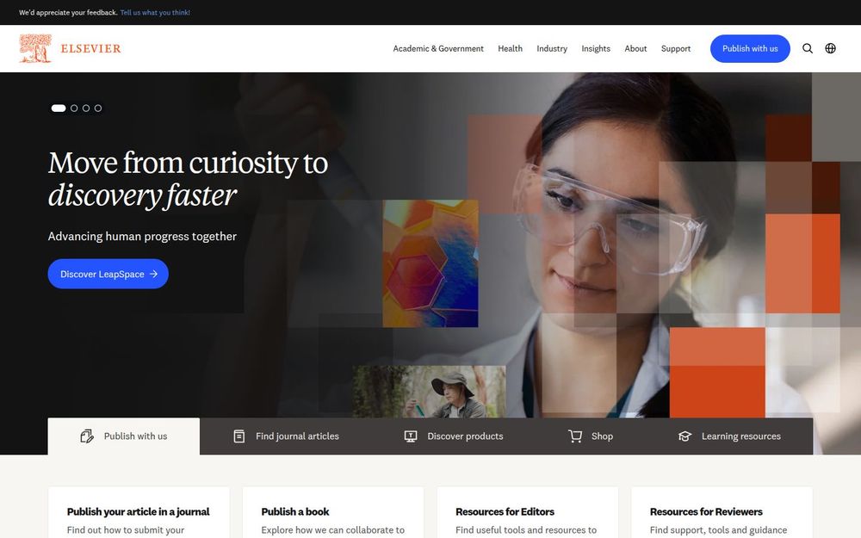861x538 pixels.
Task: Expand the Academic & Government menu
Action: click(x=438, y=48)
